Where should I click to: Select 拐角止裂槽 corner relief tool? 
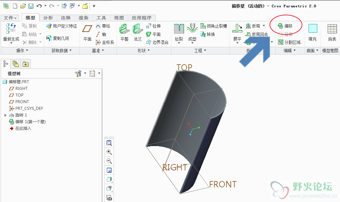coord(213,26)
